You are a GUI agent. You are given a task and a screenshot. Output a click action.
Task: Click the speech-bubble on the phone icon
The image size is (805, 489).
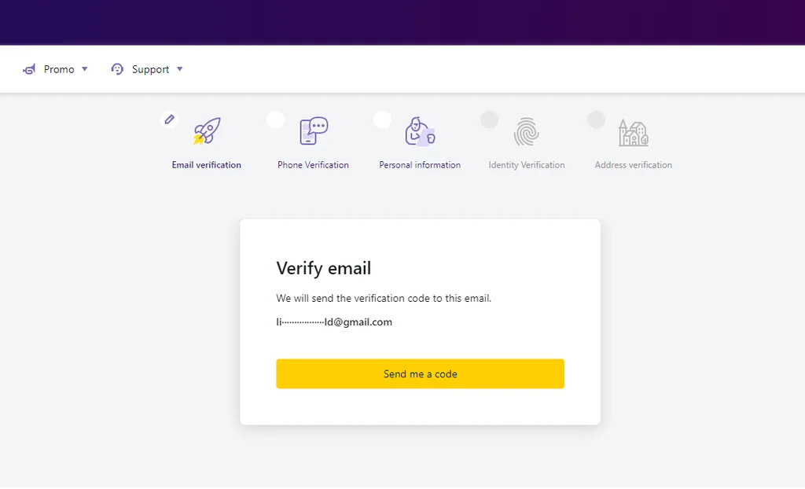(317, 126)
